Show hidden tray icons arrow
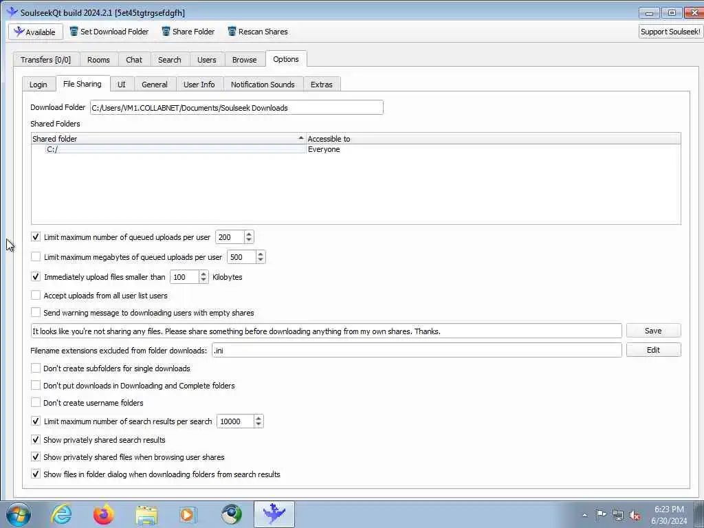The height and width of the screenshot is (528, 704). point(584,515)
